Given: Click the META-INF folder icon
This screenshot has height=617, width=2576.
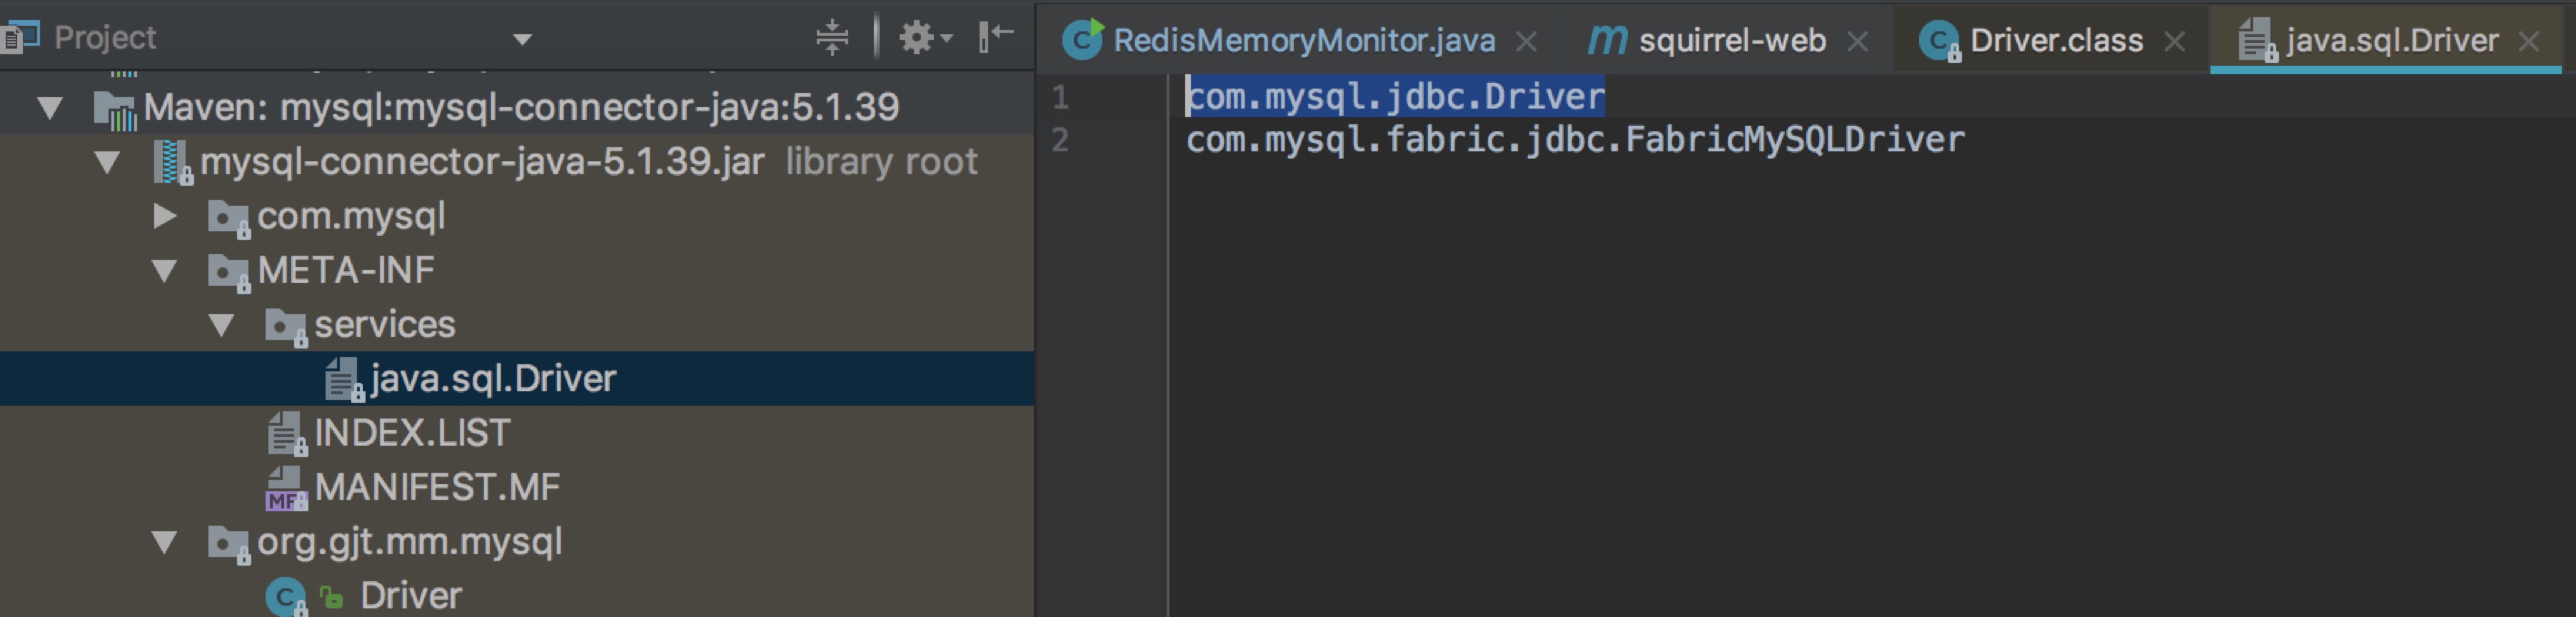Looking at the screenshot, I should pos(229,273).
